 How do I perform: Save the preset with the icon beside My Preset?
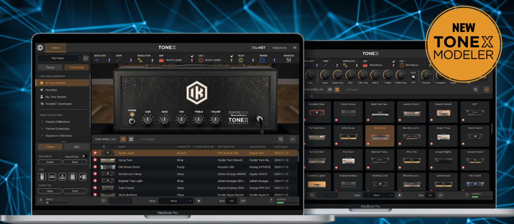(86, 58)
